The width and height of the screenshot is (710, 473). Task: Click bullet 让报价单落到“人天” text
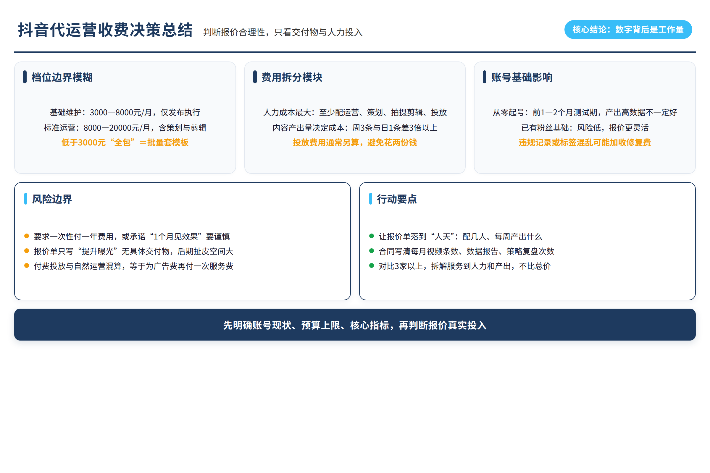460,237
